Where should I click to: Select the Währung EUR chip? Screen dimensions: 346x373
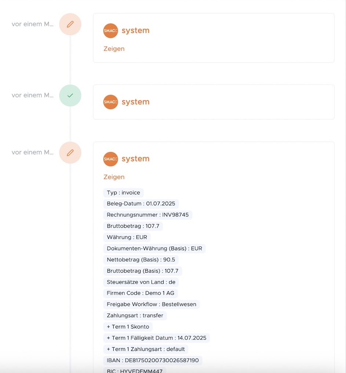(127, 237)
